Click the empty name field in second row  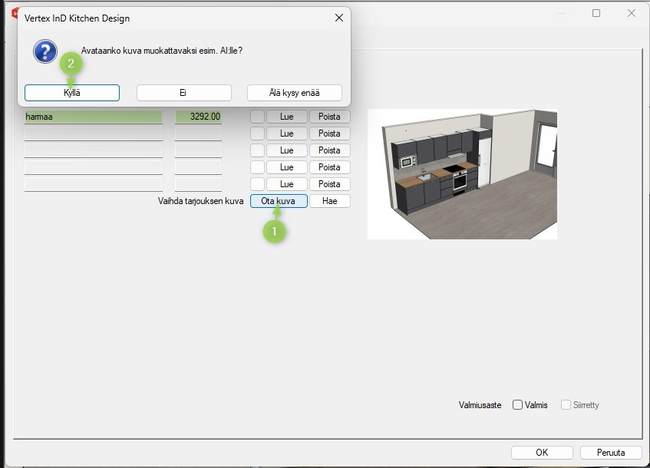pyautogui.click(x=94, y=133)
